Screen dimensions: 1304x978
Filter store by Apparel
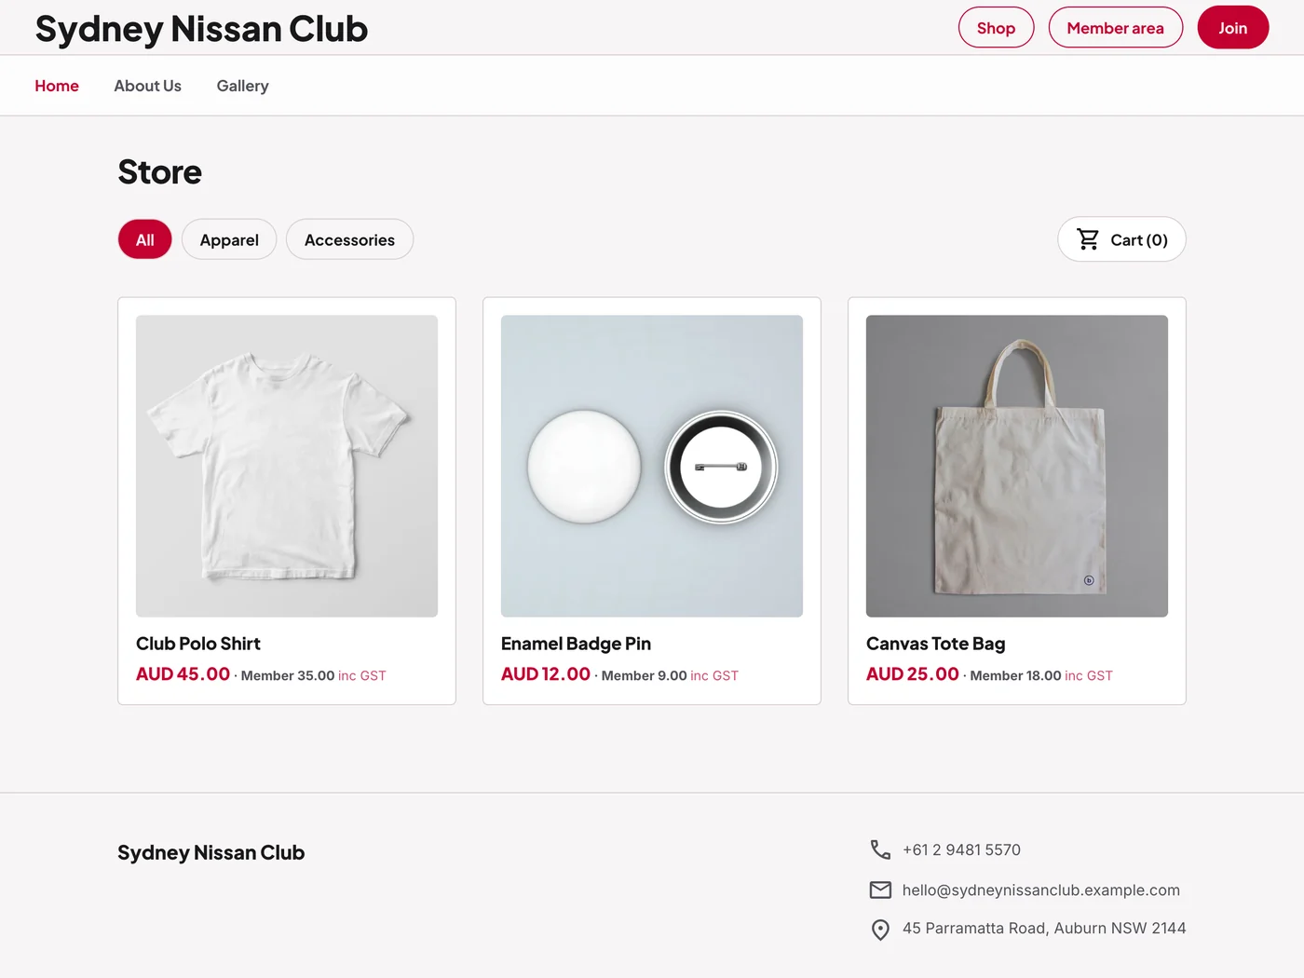pos(229,239)
